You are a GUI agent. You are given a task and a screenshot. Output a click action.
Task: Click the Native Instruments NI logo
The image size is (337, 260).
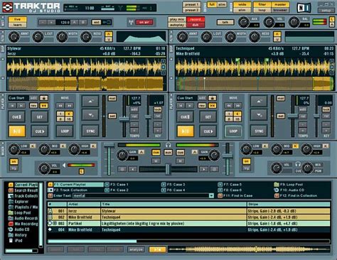304,8
